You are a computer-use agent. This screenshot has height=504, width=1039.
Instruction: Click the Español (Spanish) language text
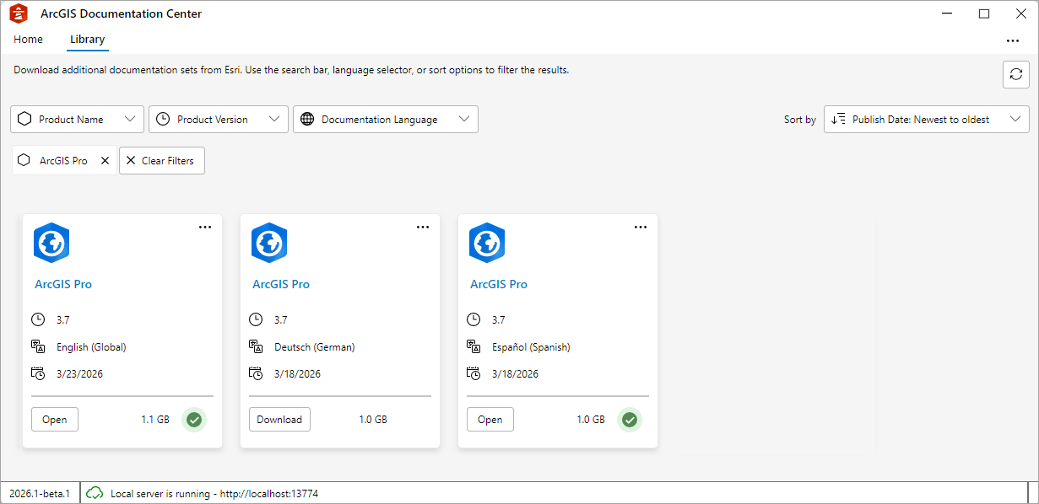531,346
